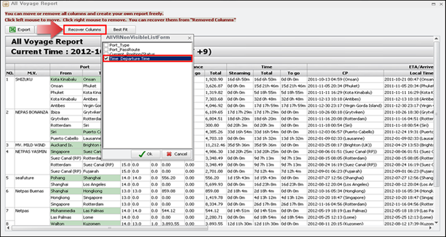Click the horizontal scrollbar left arrow
The width and height of the screenshot is (446, 237).
pyautogui.click(x=8, y=227)
